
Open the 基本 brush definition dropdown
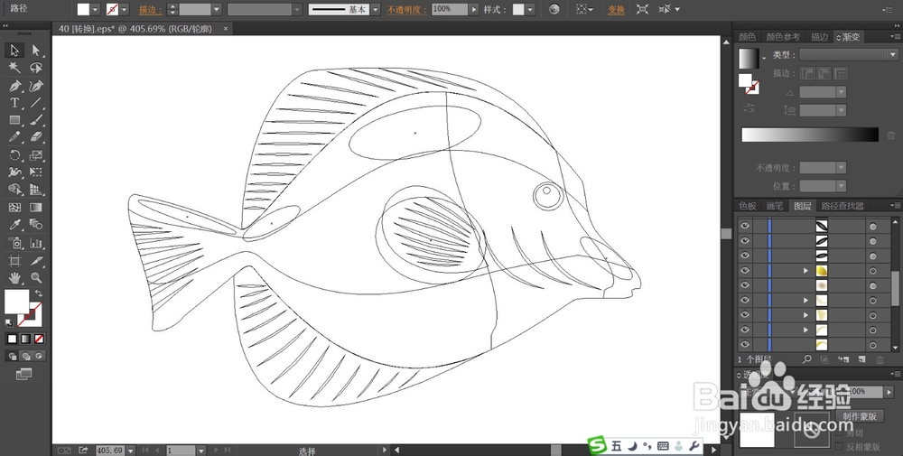pos(375,9)
